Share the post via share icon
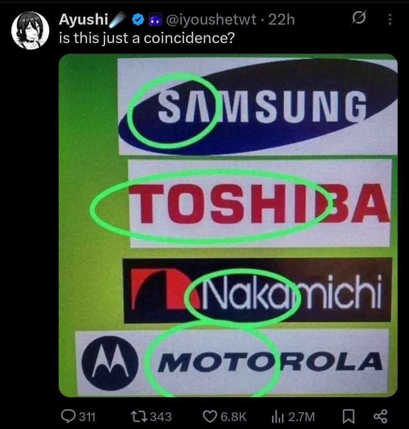Image resolution: width=409 pixels, height=429 pixels. [381, 416]
